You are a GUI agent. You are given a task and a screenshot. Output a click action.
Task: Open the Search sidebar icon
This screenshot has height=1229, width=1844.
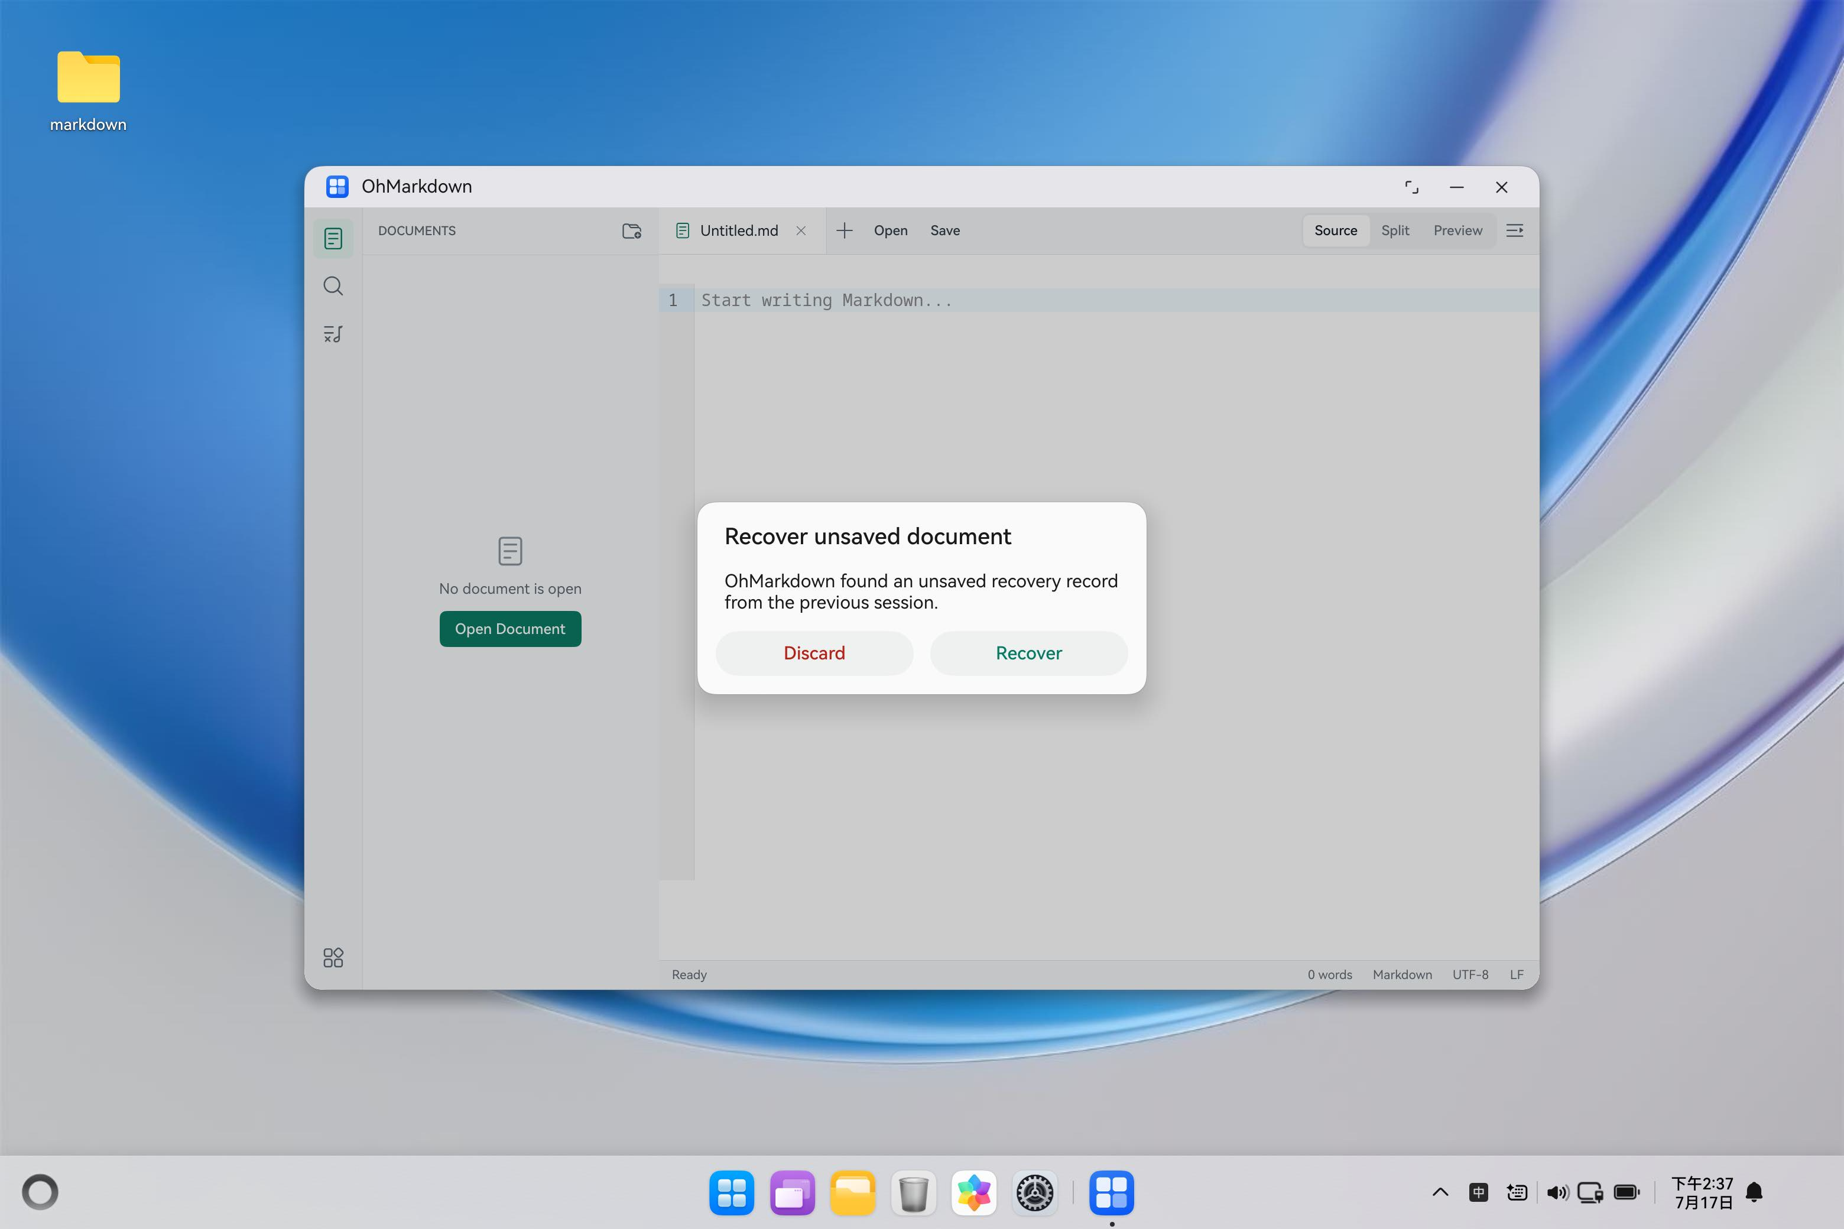333,286
